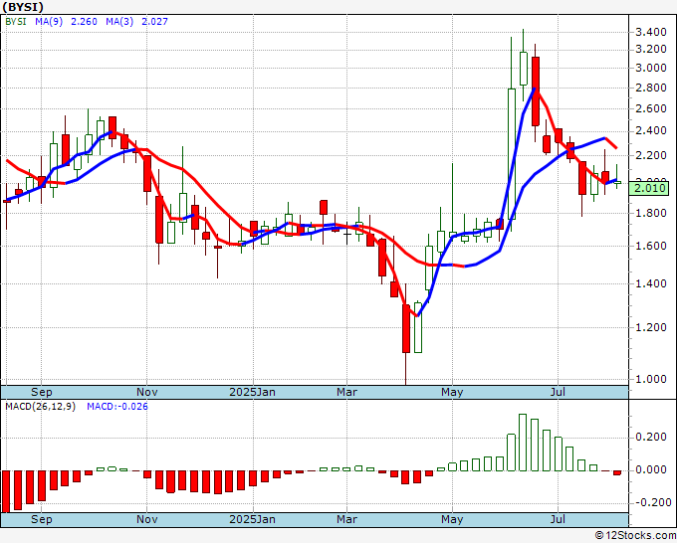The width and height of the screenshot is (677, 543).
Task: Click 2025Jan on the MACD time axis
Action: coord(252,519)
